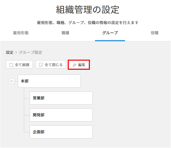
Task: Return to 設定 via the breadcrumb
Action: coord(9,52)
